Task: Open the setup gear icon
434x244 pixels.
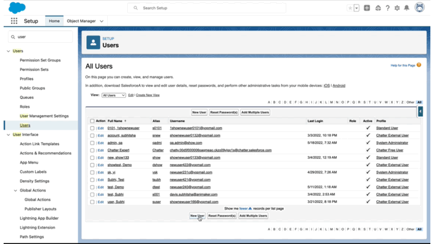Action: click(x=397, y=8)
